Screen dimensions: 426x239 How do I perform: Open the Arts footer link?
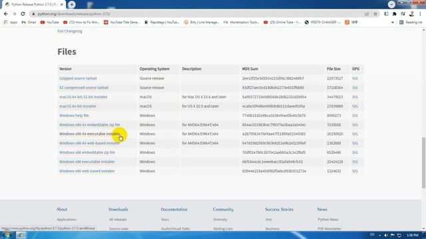pos(268,220)
